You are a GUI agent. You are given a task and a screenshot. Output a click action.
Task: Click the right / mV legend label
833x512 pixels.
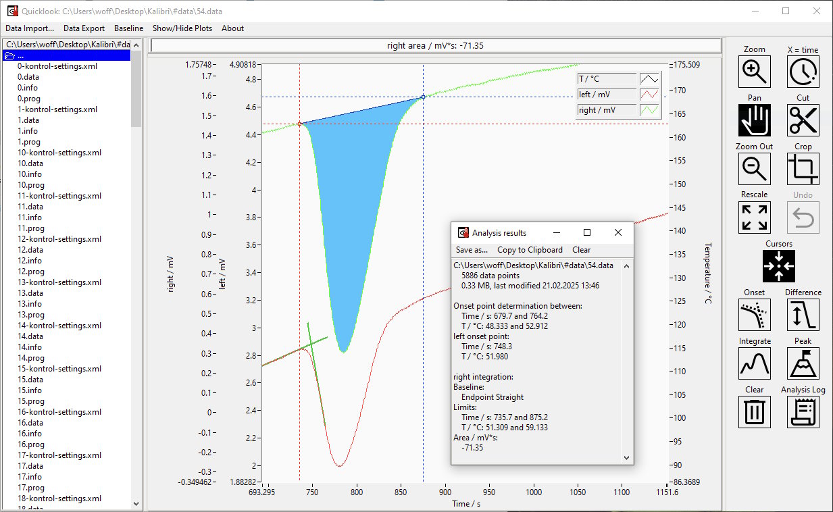607,110
